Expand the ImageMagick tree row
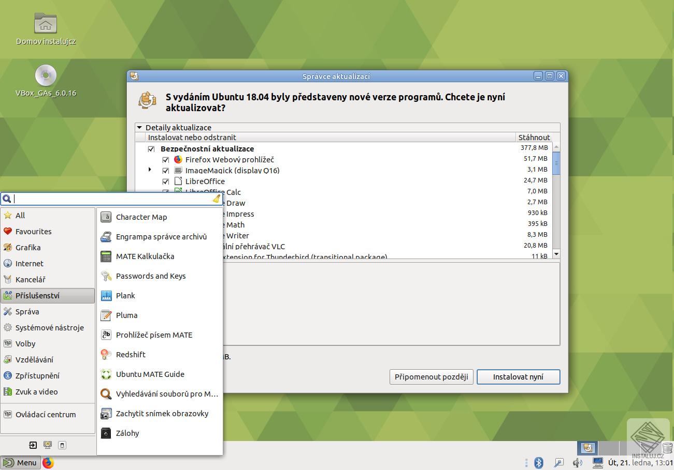This screenshot has height=470, width=674. [x=150, y=170]
